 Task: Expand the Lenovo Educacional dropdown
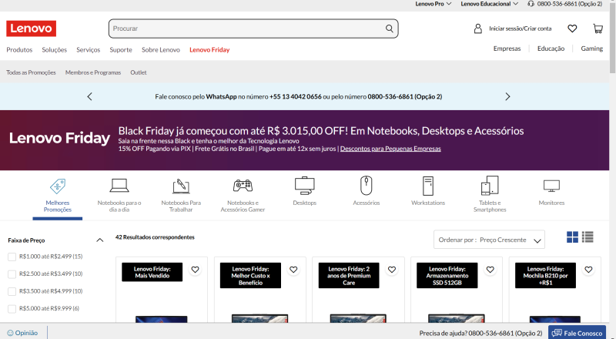490,4
